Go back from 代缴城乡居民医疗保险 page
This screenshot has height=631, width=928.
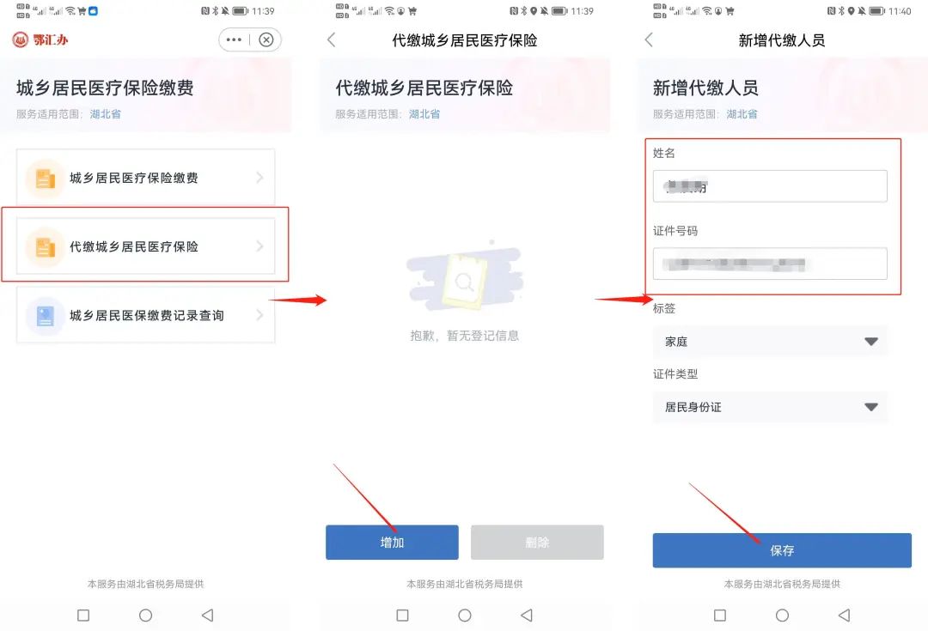coord(332,39)
